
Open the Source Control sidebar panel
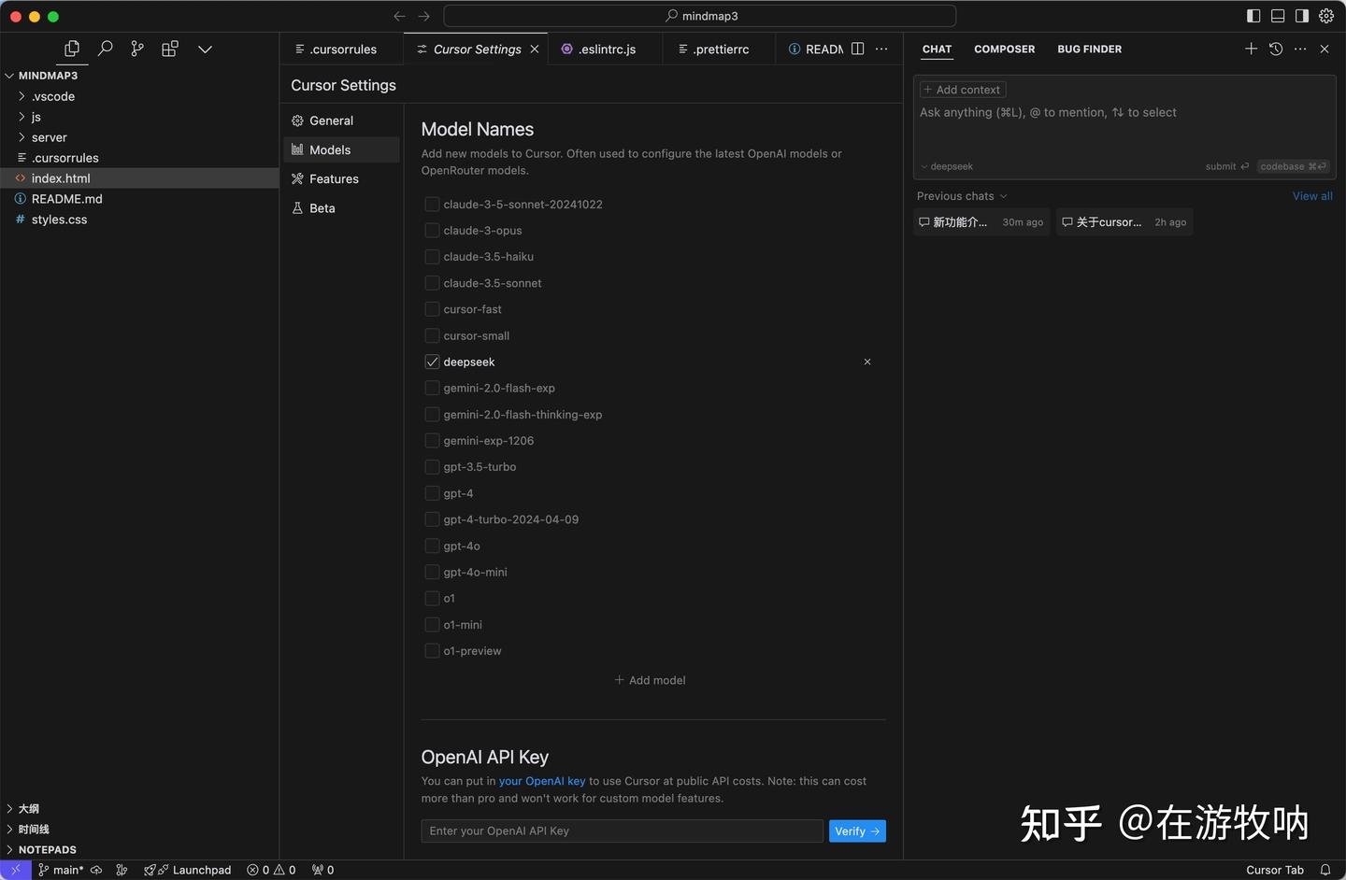[x=136, y=48]
